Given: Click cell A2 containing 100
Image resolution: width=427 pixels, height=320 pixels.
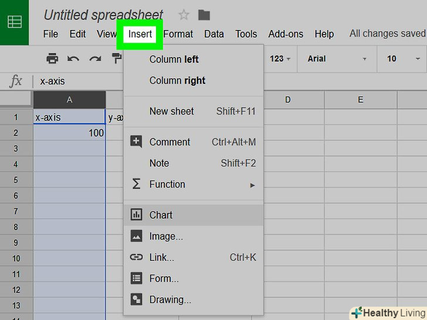Looking at the screenshot, I should click(69, 133).
